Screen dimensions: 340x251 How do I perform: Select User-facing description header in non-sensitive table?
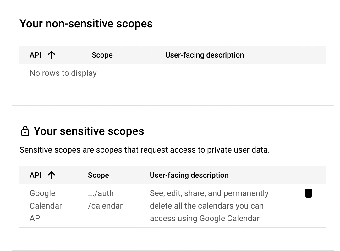[x=205, y=55]
